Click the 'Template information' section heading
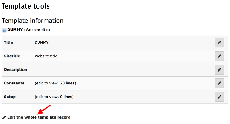 pos(32,21)
